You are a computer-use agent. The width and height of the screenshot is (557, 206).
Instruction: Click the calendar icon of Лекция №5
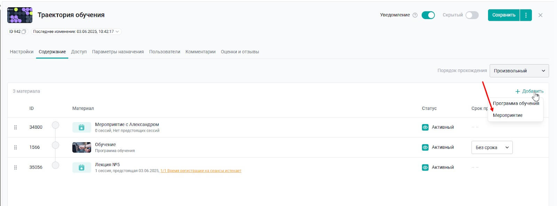tap(81, 168)
